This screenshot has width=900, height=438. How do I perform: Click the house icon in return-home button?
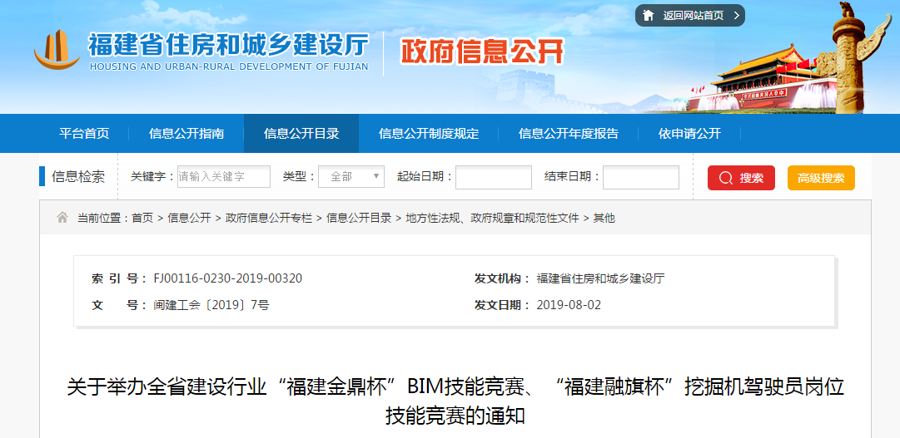649,16
